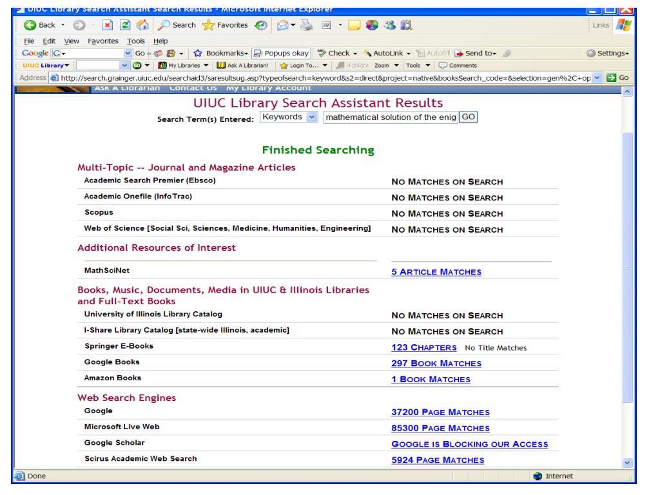
Task: Click the AutoLink toolbar button
Action: 387,53
